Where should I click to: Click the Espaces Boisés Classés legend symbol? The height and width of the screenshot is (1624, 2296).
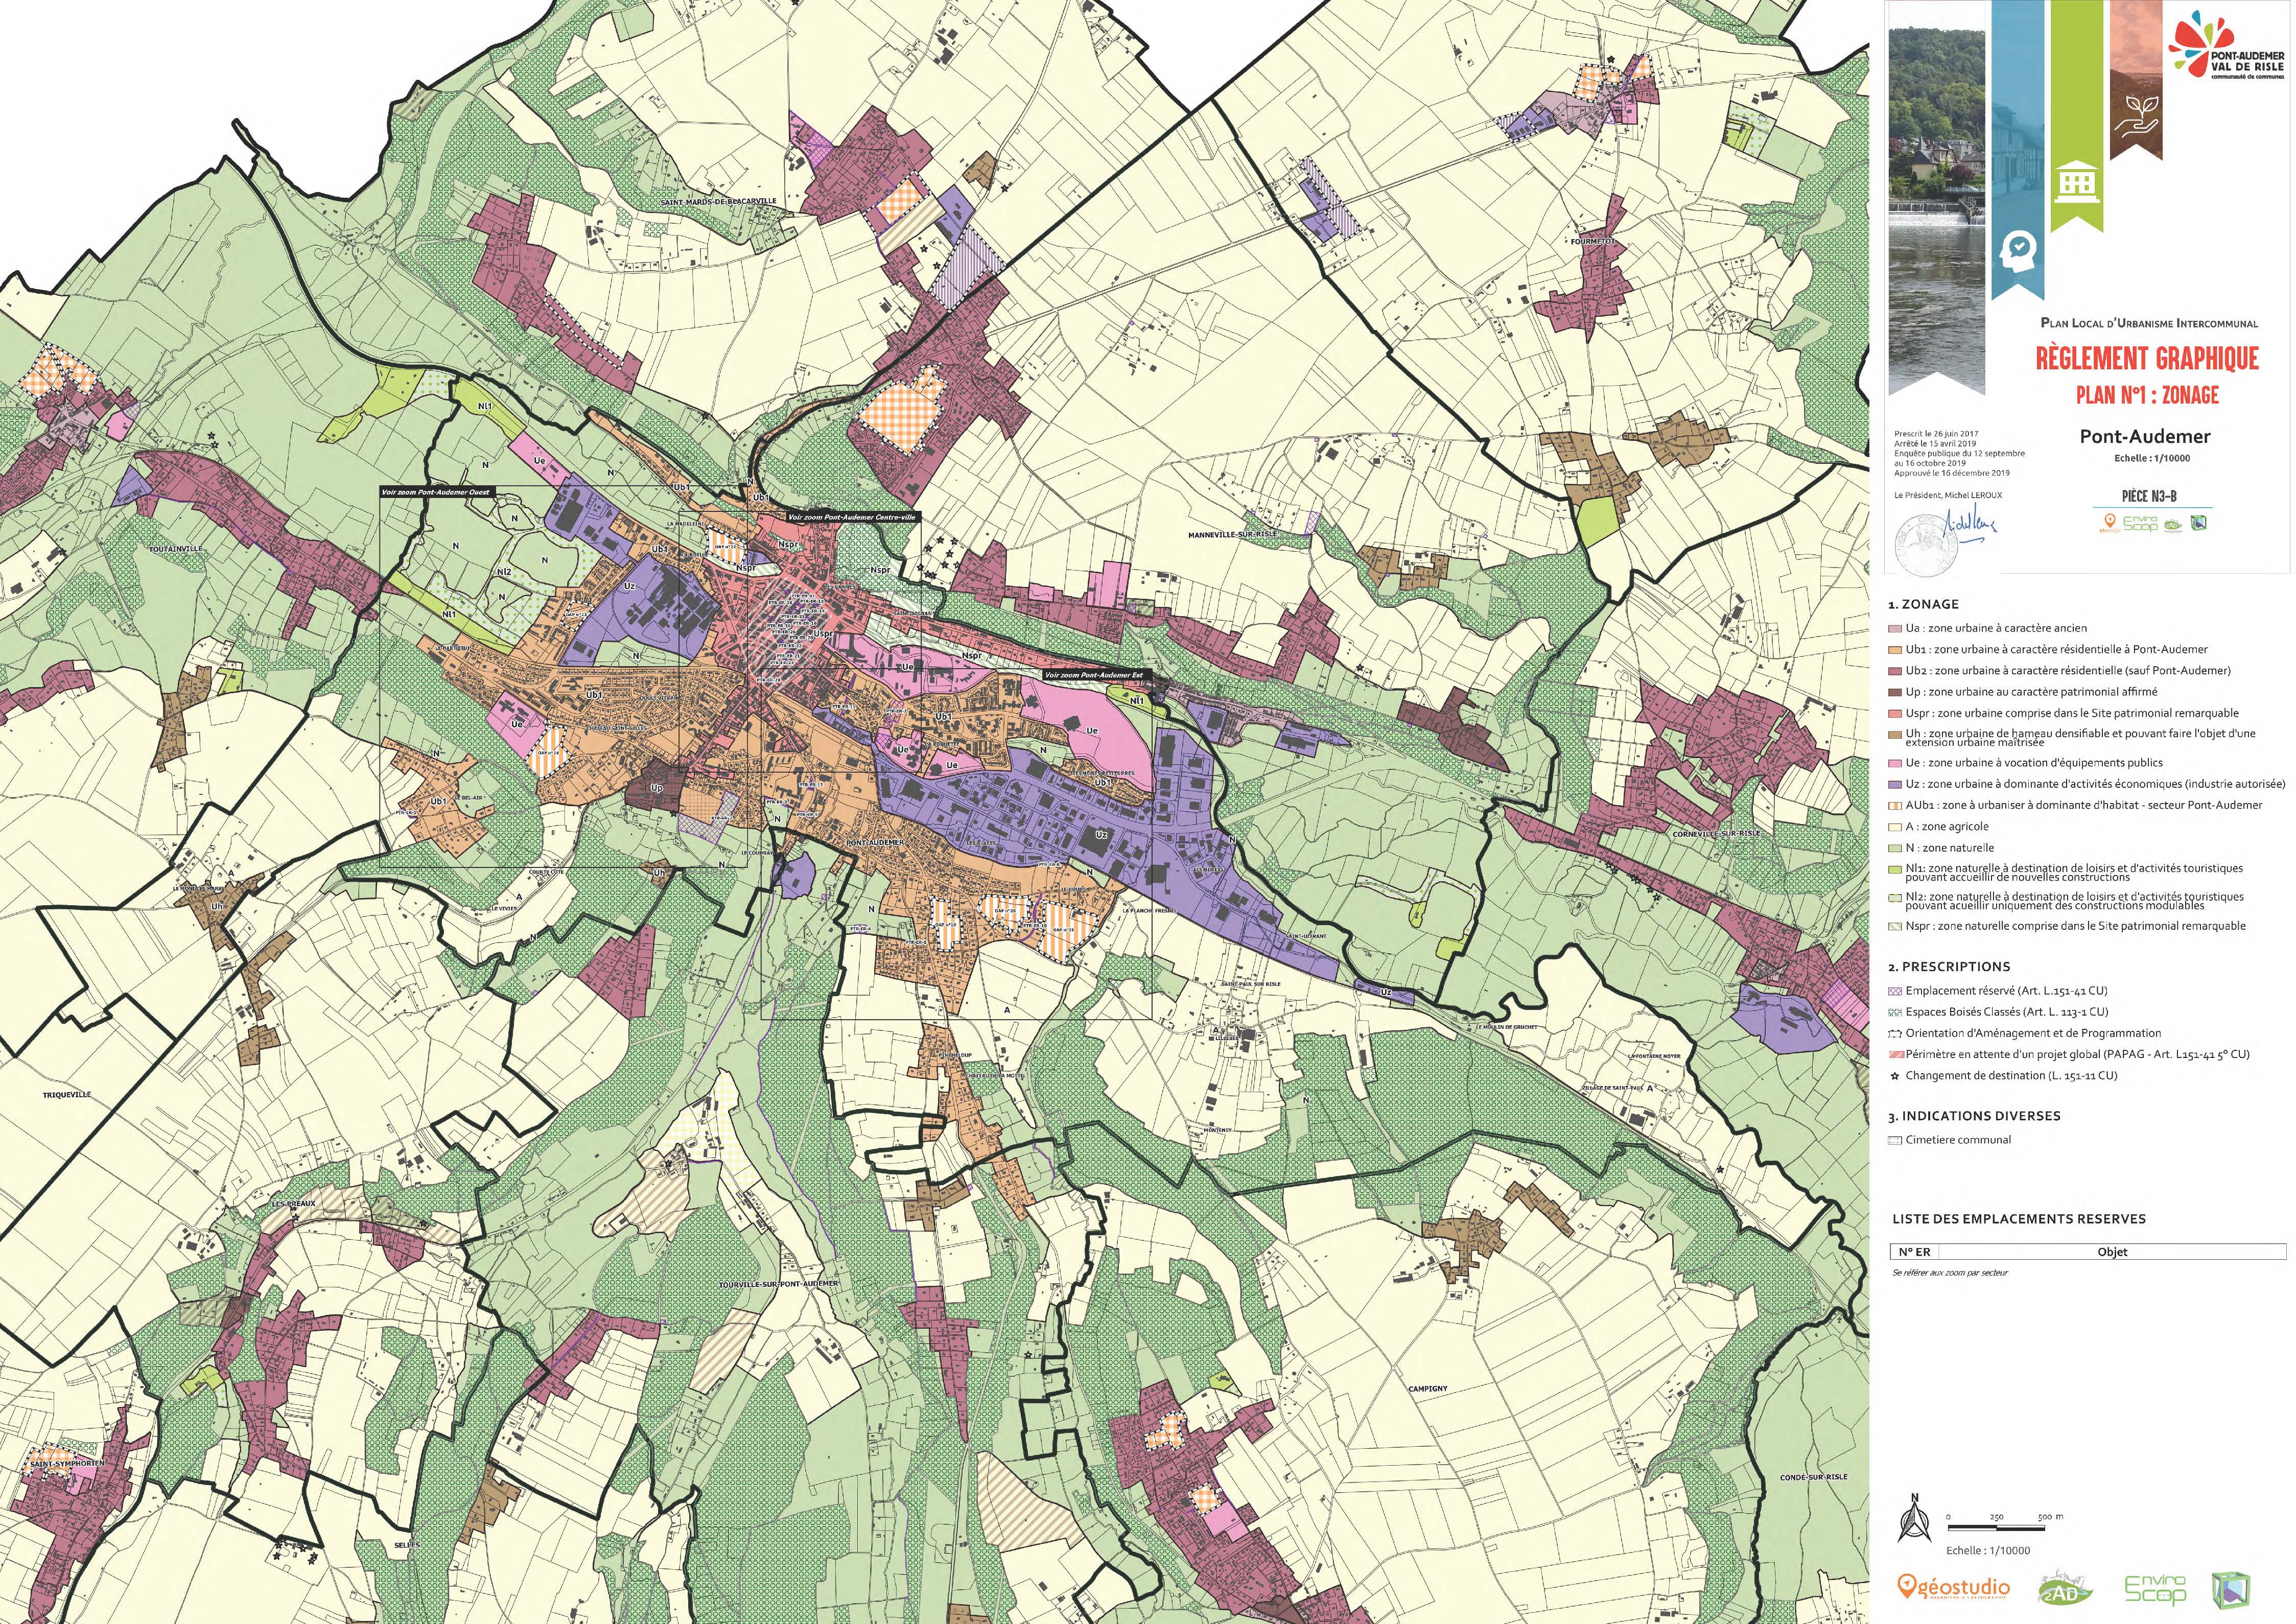tap(1894, 1012)
